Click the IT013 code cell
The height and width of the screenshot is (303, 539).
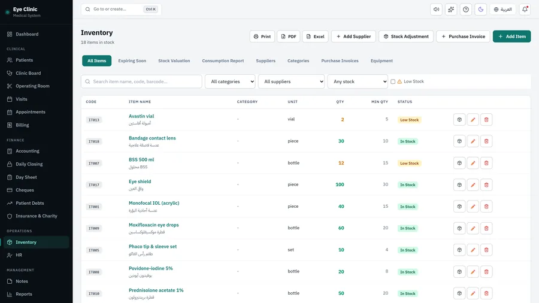(94, 120)
